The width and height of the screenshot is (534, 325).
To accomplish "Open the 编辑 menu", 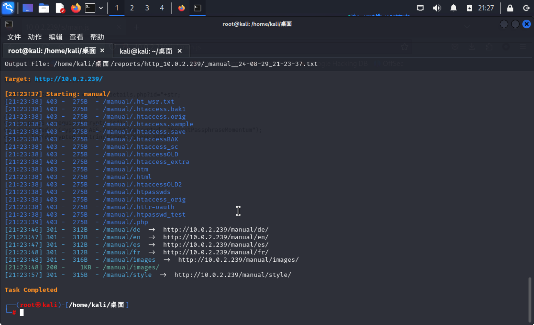I will coord(55,37).
